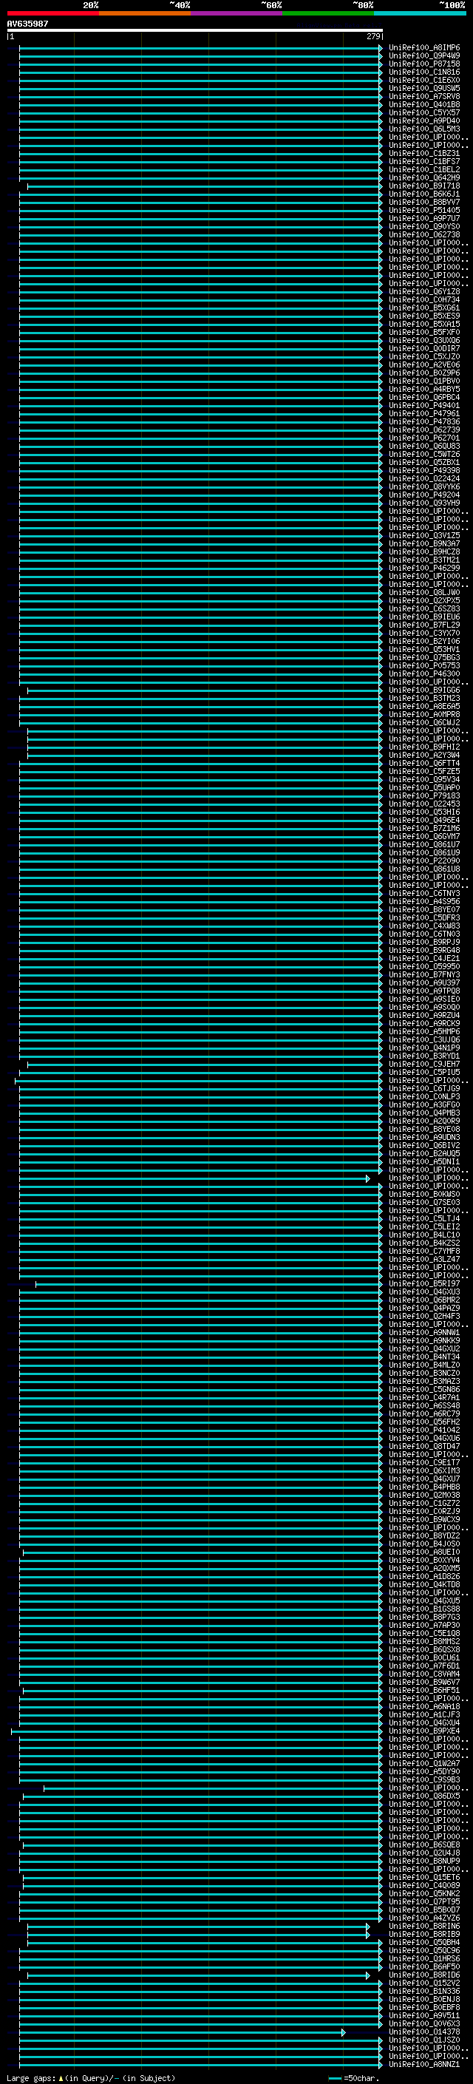
Task: Select the UniRef100_C0H734 label
Action: coord(424,299)
